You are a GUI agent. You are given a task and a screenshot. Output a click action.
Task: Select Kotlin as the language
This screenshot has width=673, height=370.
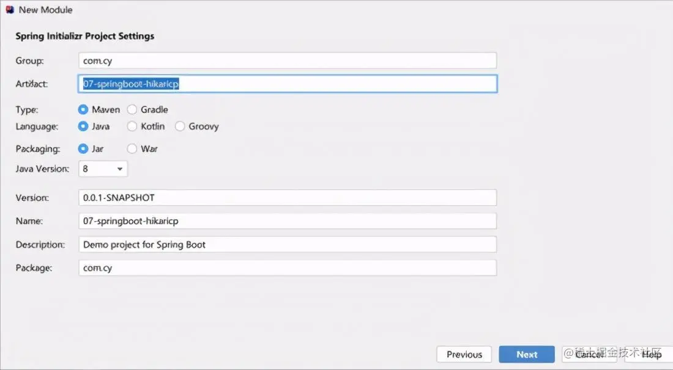pyautogui.click(x=132, y=126)
